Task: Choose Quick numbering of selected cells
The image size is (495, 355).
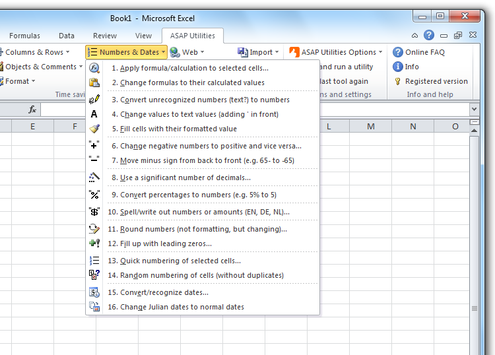Action: pyautogui.click(x=203, y=261)
